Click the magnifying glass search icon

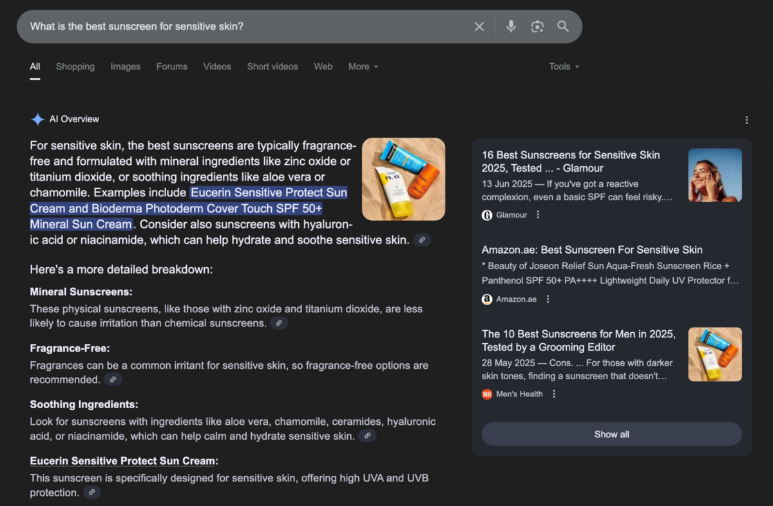pyautogui.click(x=563, y=26)
